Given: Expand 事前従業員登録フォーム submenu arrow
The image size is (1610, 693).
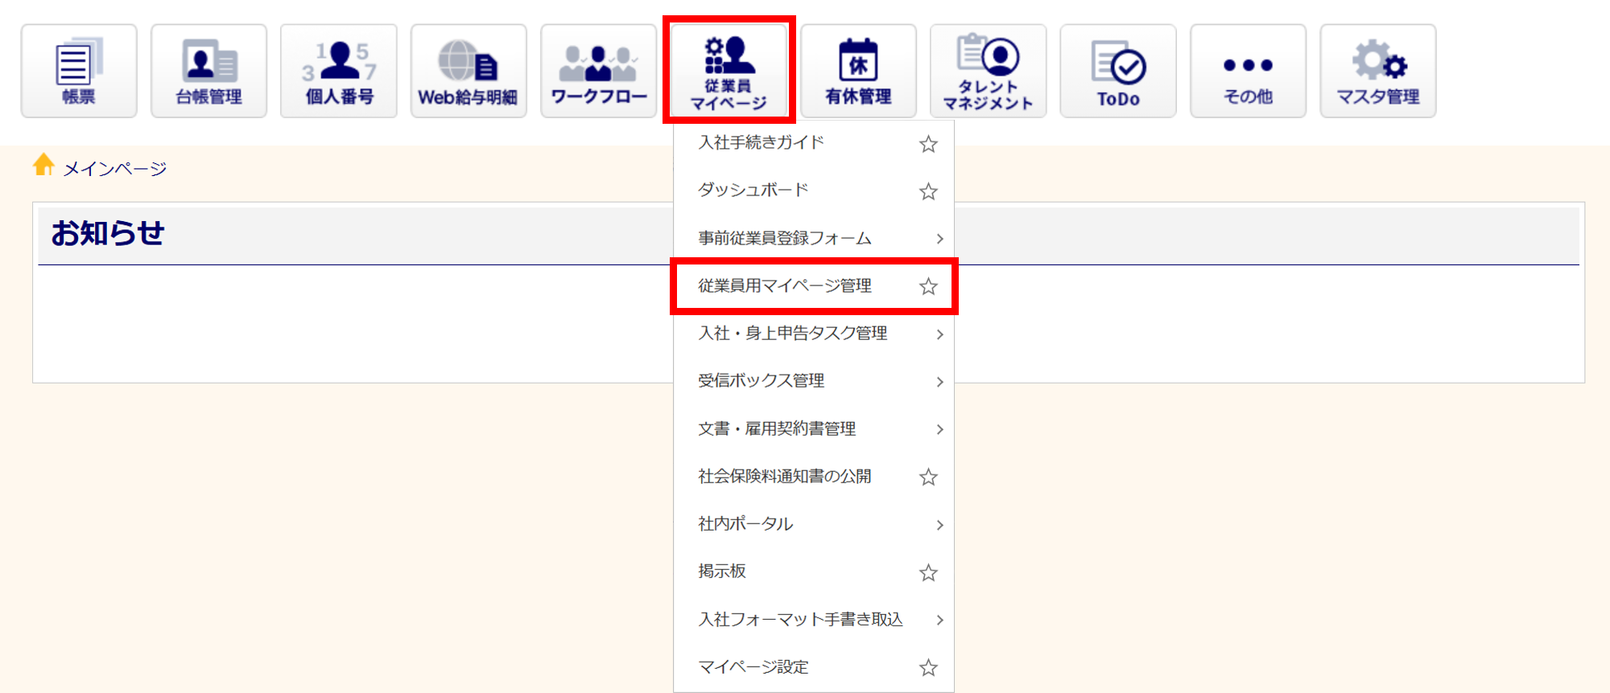Looking at the screenshot, I should [939, 239].
